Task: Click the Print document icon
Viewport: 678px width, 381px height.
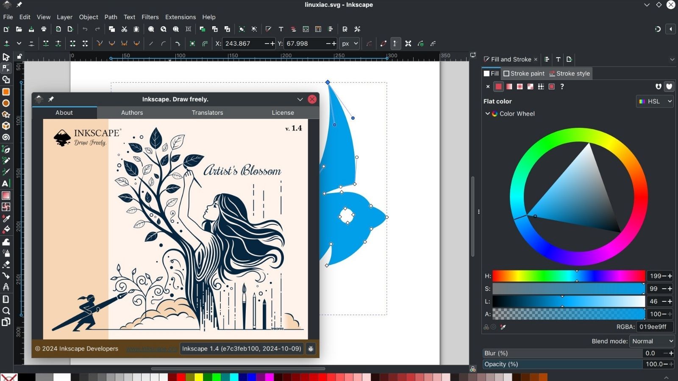Action: pyautogui.click(x=44, y=29)
